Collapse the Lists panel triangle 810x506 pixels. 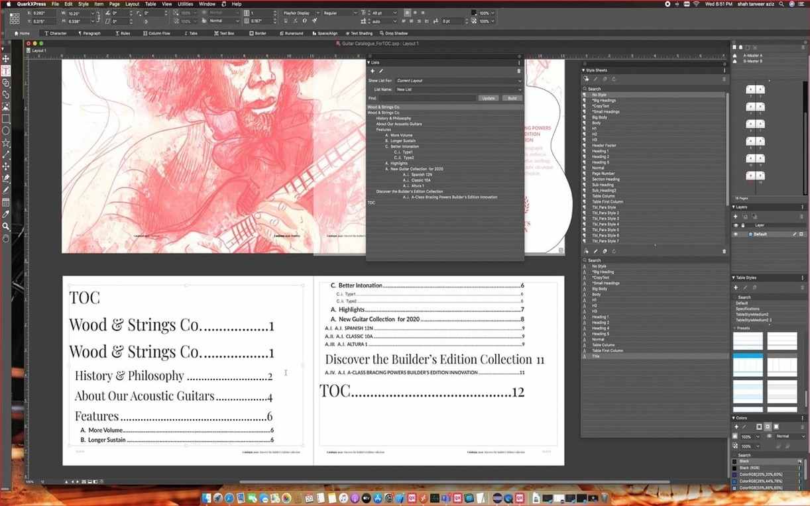(x=369, y=62)
